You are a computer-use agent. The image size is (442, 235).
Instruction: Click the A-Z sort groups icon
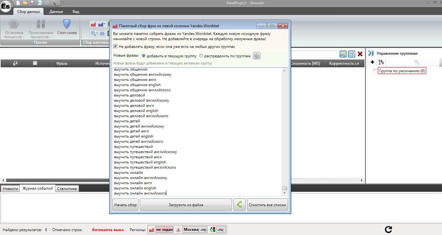pyautogui.click(x=382, y=62)
